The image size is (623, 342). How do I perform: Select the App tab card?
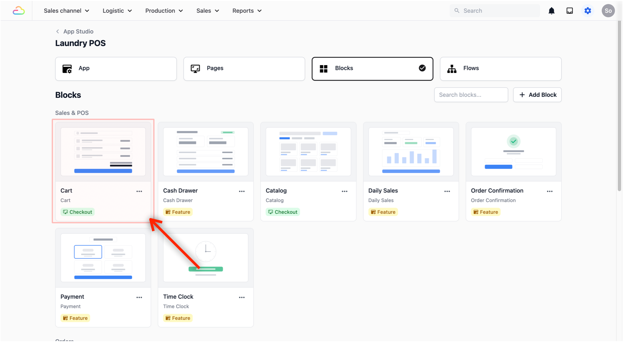coord(116,69)
